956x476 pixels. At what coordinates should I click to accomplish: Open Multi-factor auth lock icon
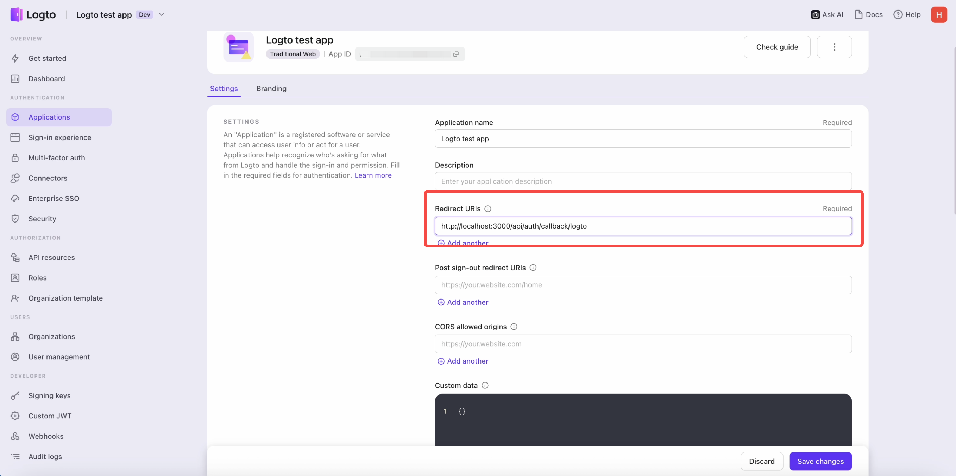click(x=15, y=157)
